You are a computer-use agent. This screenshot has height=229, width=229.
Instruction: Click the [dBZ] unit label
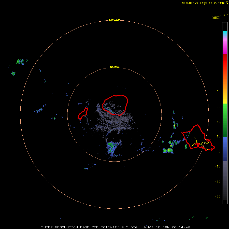pyautogui.click(x=216, y=18)
